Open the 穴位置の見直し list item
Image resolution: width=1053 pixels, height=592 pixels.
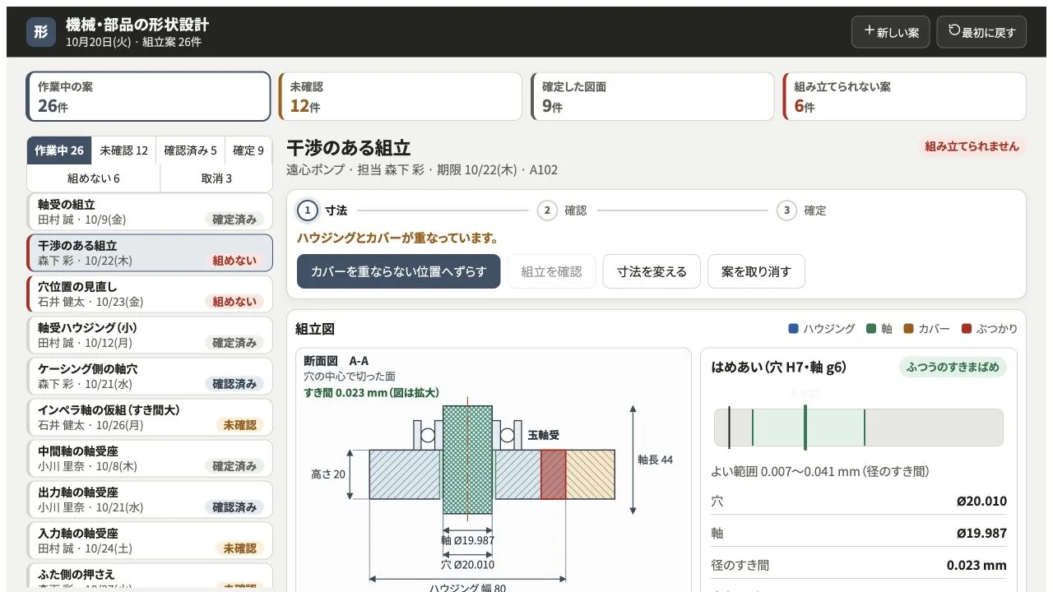tap(149, 294)
